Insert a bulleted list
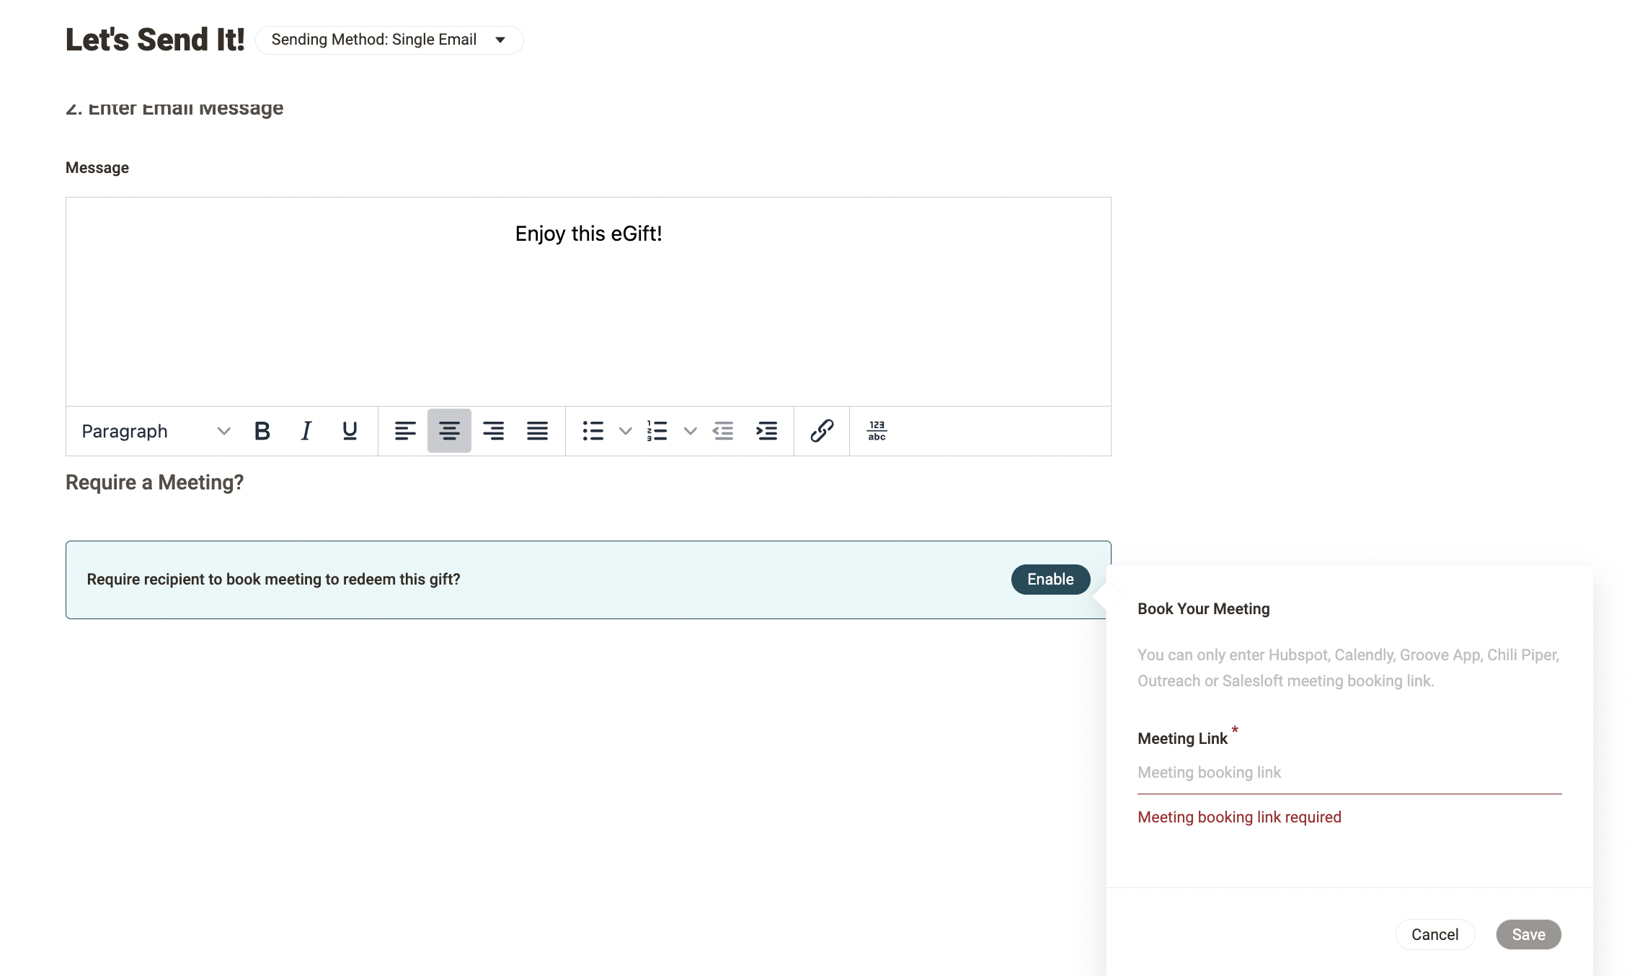Image resolution: width=1632 pixels, height=976 pixels. pyautogui.click(x=593, y=431)
